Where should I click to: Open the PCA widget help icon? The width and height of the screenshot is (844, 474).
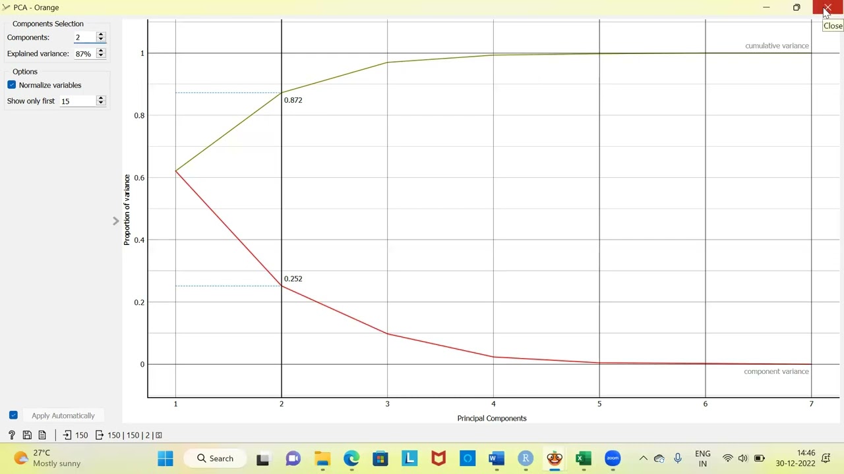[11, 435]
